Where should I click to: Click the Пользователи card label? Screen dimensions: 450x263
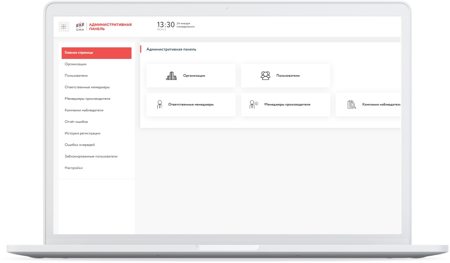pyautogui.click(x=288, y=75)
